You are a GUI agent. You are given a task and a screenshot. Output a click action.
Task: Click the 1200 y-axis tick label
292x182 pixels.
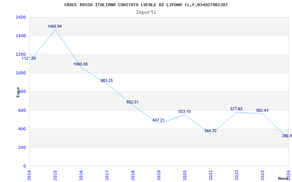(21, 54)
